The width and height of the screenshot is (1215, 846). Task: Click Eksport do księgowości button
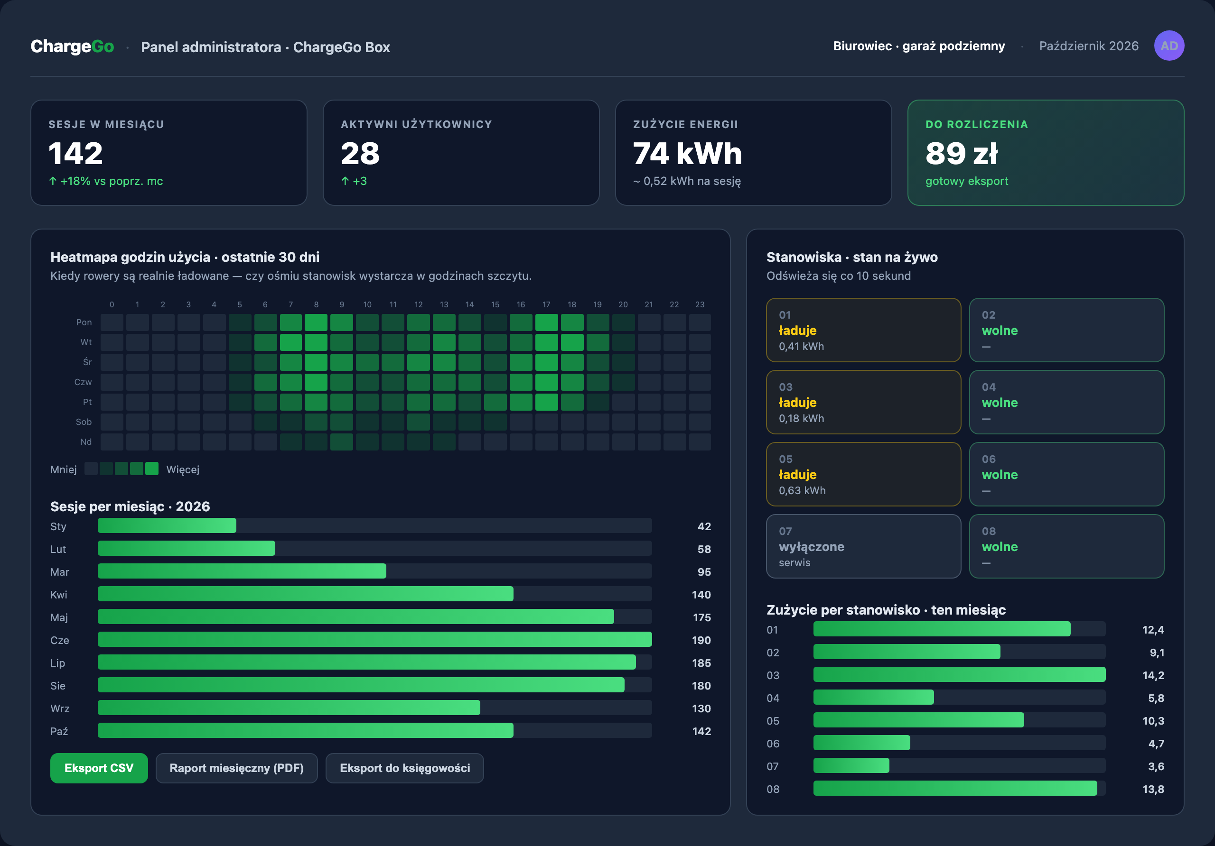[405, 768]
